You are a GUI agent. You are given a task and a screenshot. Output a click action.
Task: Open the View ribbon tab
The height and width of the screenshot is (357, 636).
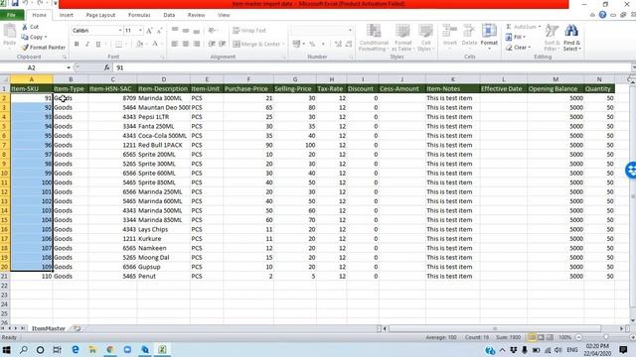tap(224, 15)
